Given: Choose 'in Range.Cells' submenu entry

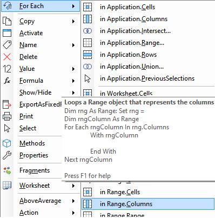Looking at the screenshot, I should tap(148, 192).
